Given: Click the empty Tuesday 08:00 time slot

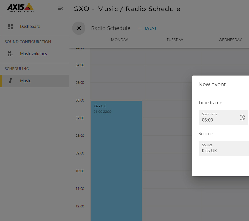Looking at the screenshot, I should coord(169,144).
